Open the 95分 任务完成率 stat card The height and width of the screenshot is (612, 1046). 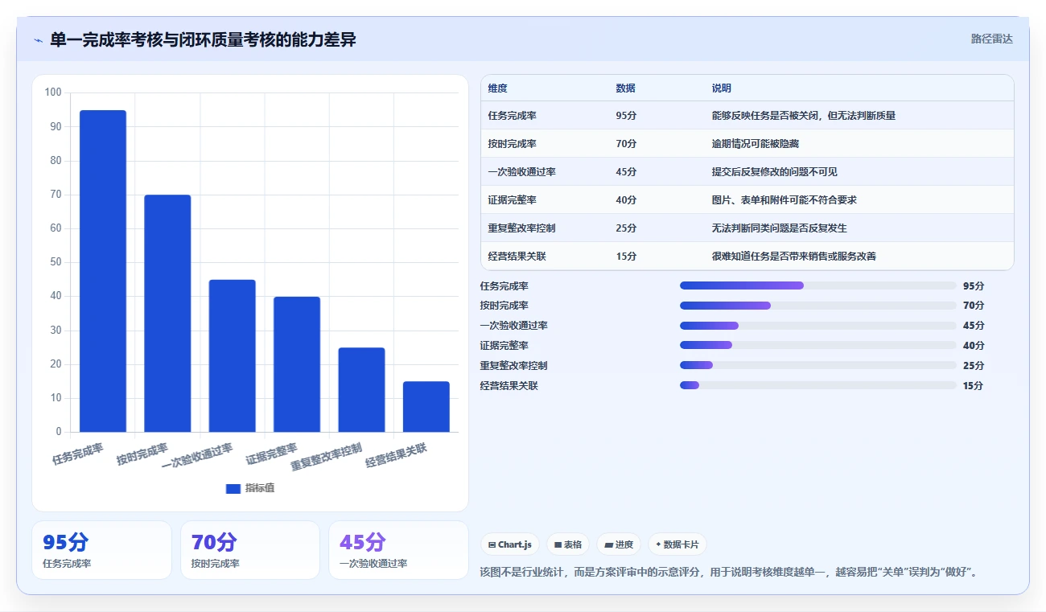[101, 550]
